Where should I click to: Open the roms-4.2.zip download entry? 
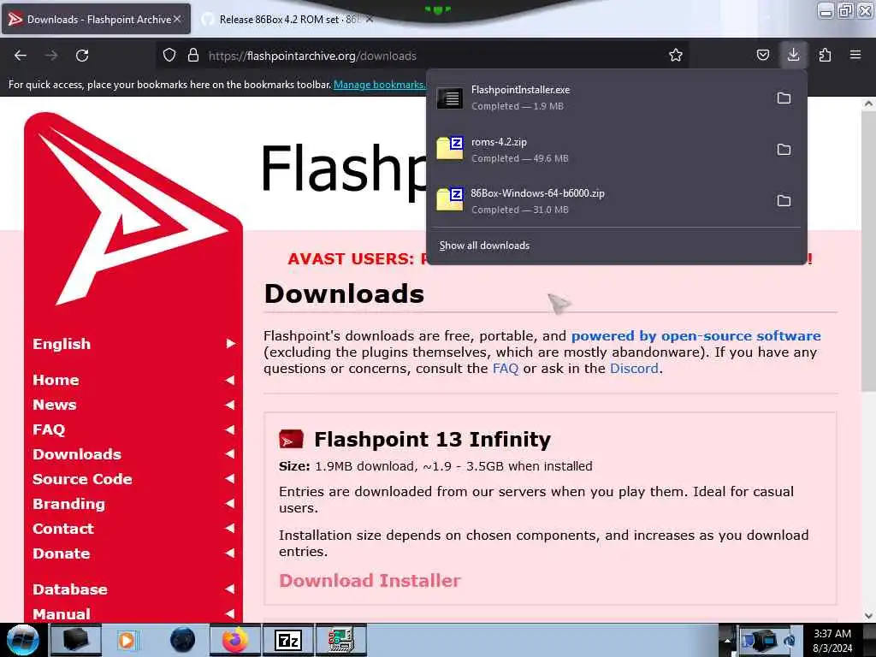click(598, 150)
